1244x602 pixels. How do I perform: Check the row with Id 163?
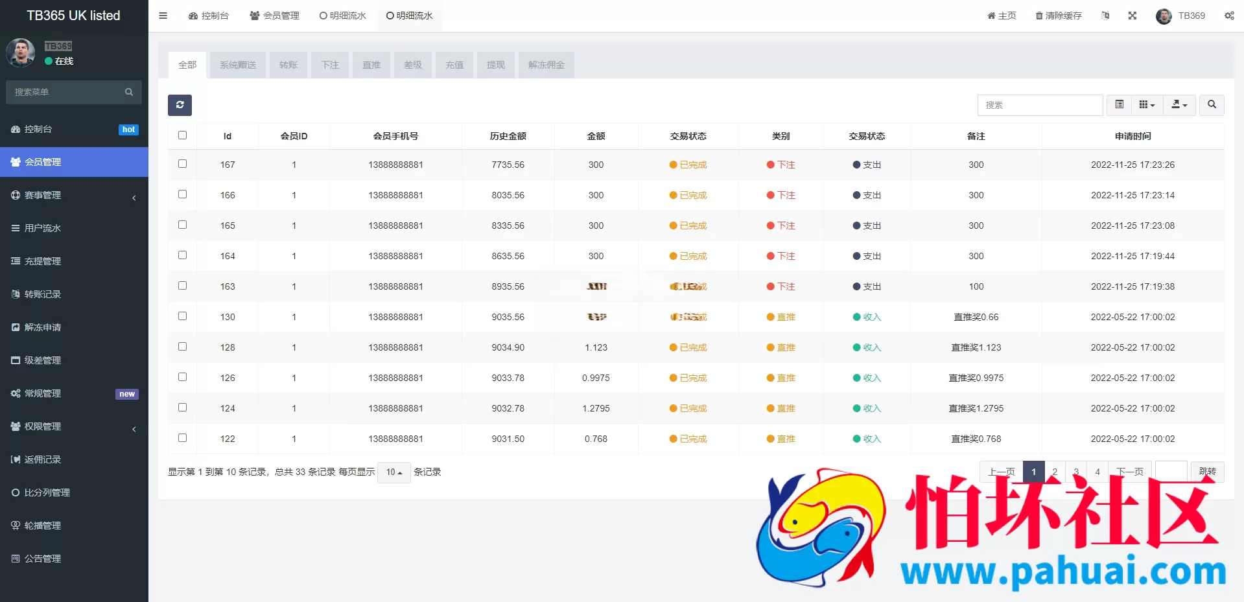[182, 286]
